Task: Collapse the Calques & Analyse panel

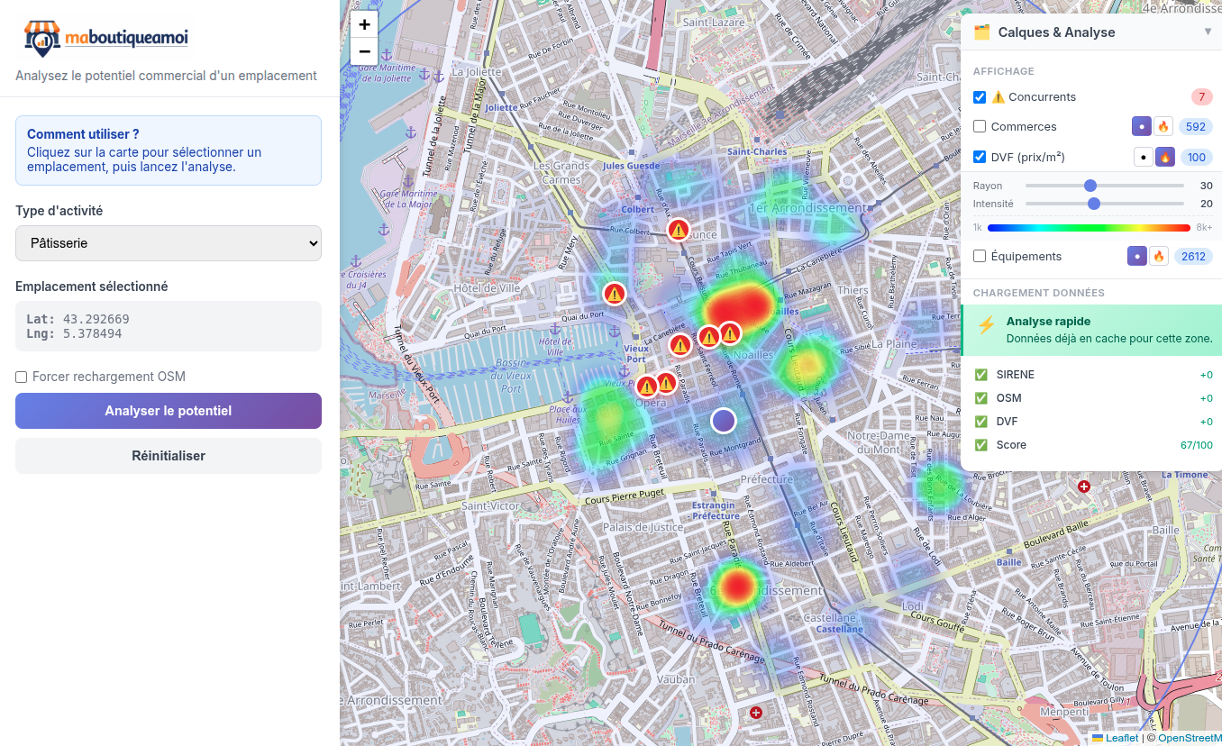Action: pos(1208,32)
